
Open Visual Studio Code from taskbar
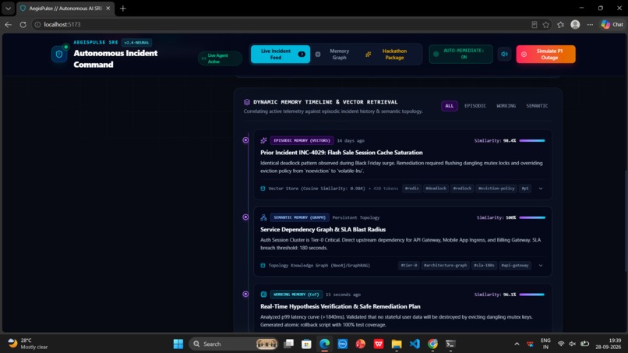coord(415,344)
